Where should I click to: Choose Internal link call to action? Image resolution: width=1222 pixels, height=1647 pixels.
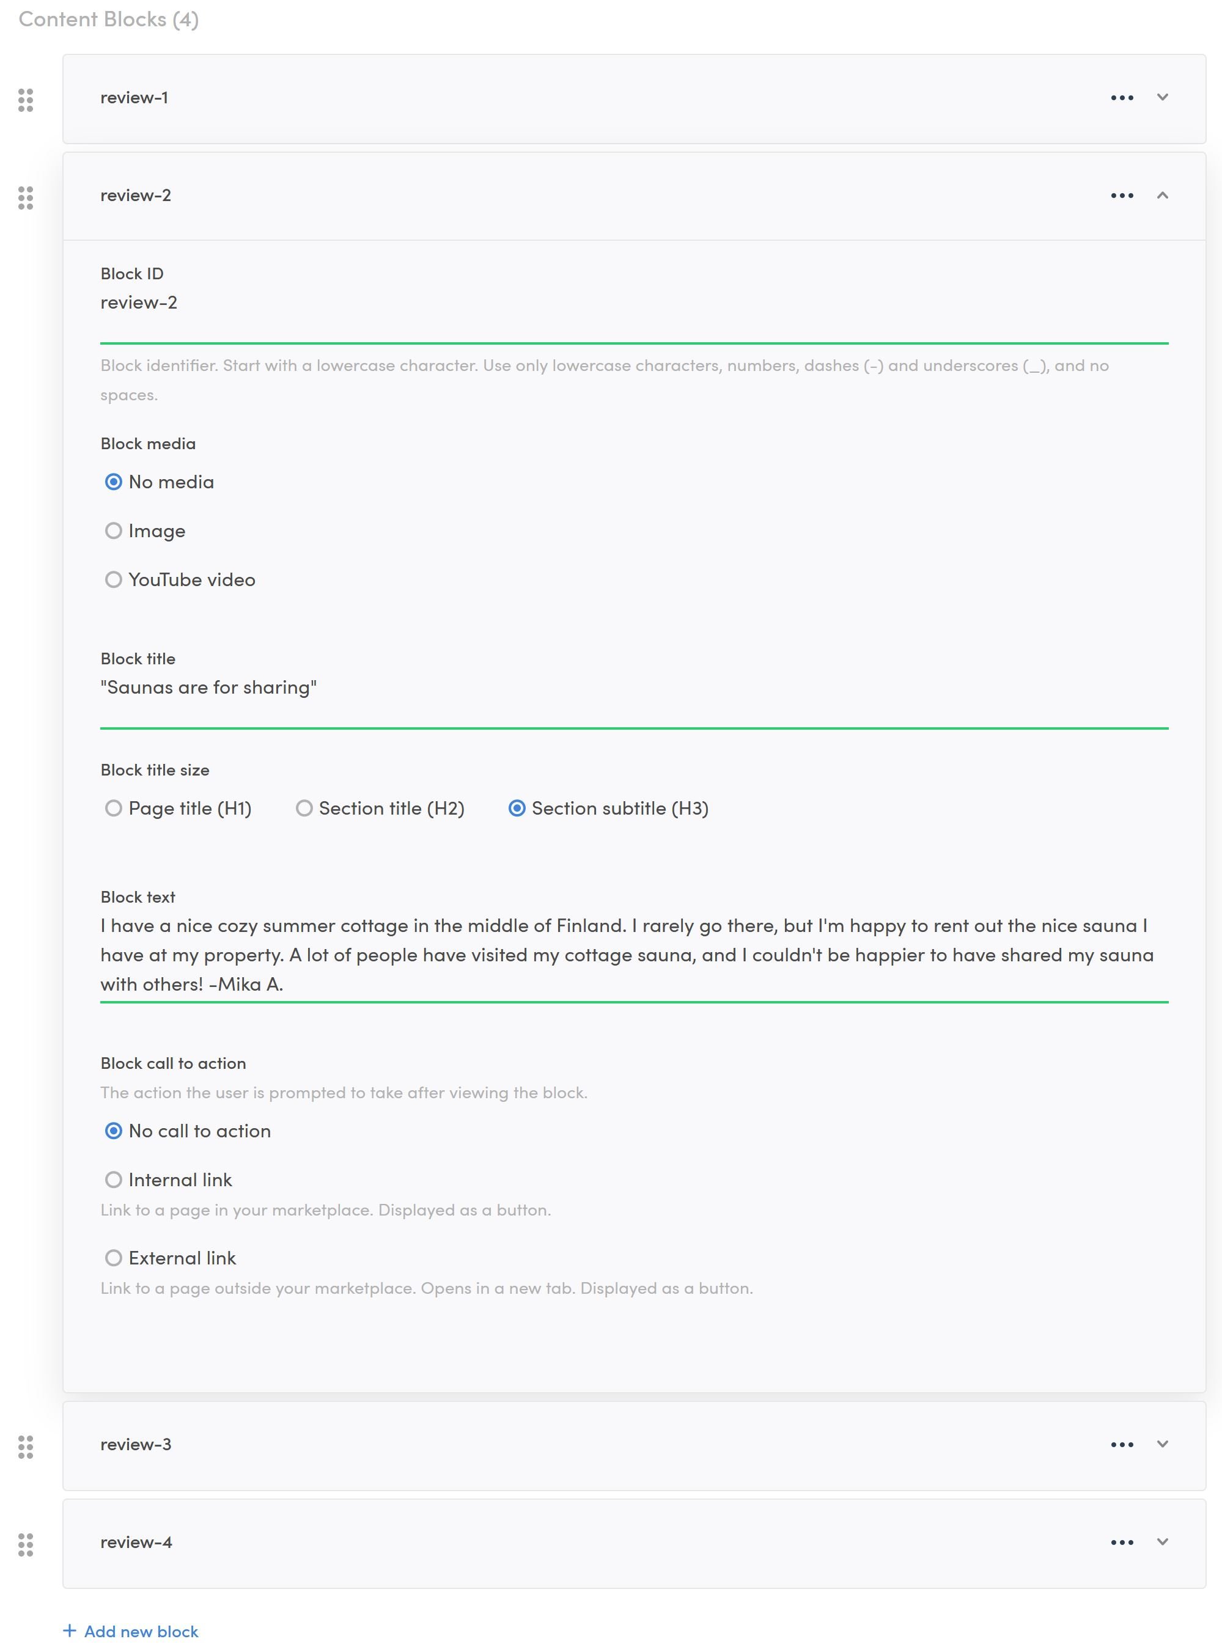click(113, 1179)
